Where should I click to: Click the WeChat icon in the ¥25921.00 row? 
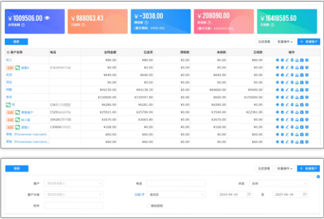click(18, 113)
